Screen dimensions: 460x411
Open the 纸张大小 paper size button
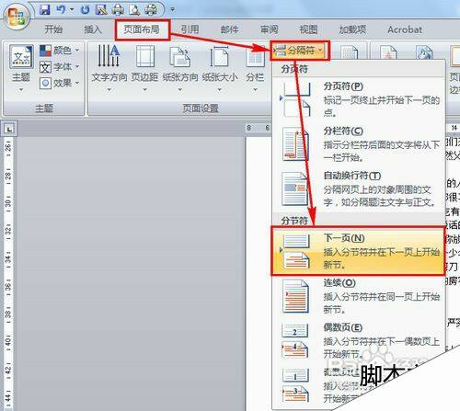pos(220,68)
